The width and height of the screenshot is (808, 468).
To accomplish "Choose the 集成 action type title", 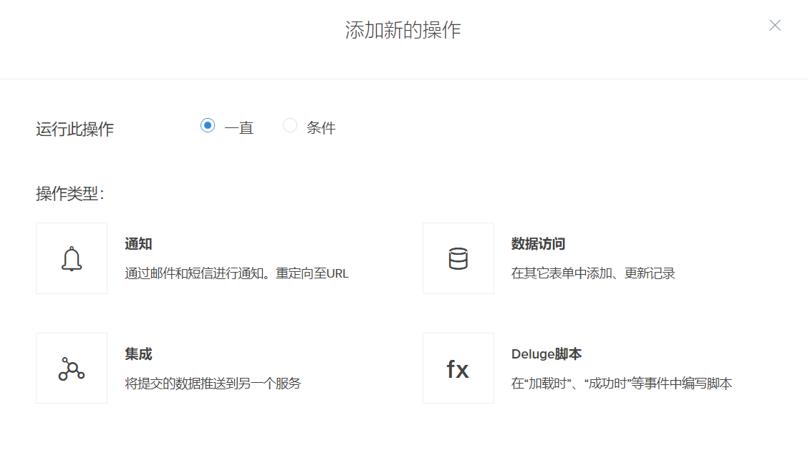I will click(x=138, y=354).
